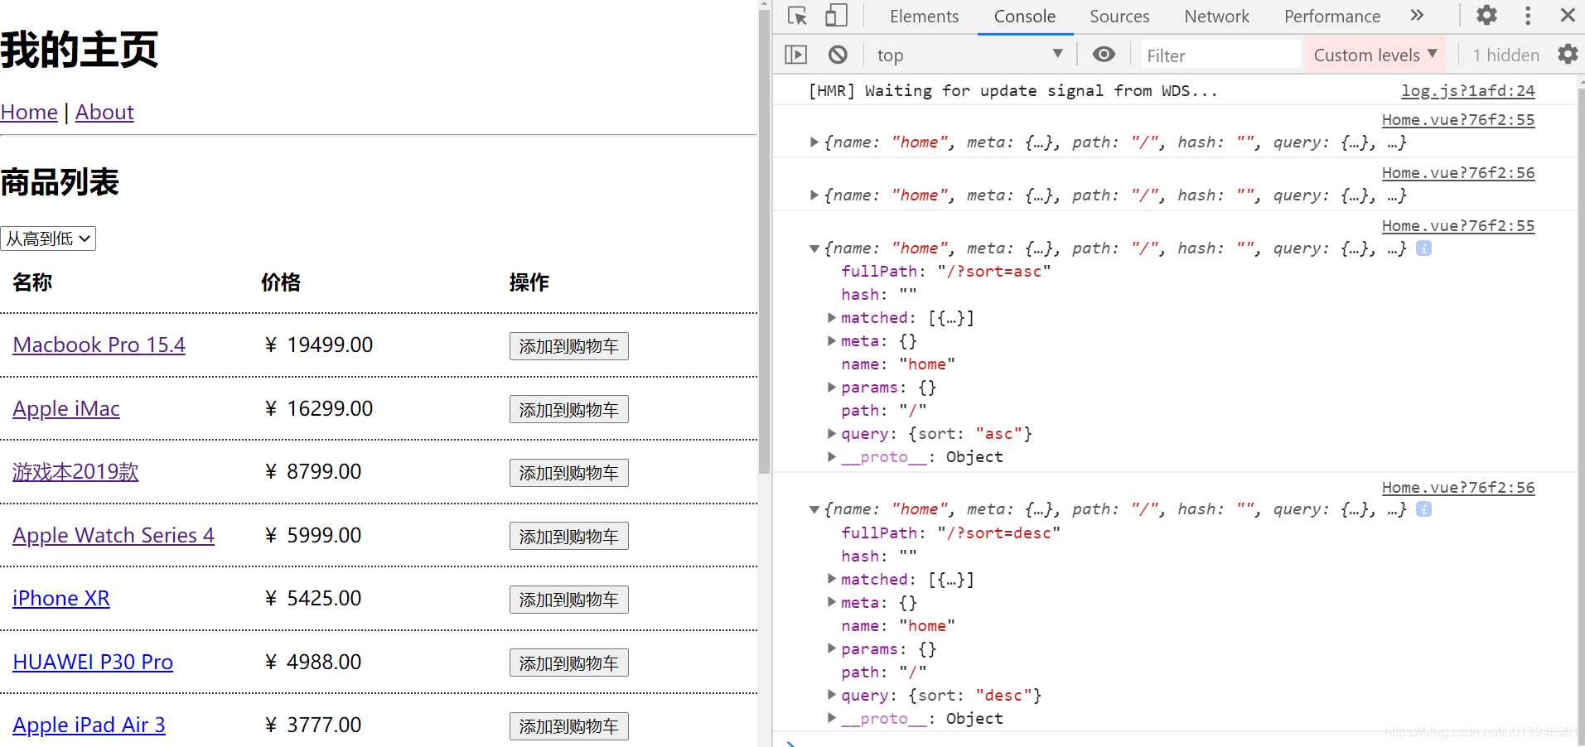Image resolution: width=1585 pixels, height=747 pixels.
Task: Close the DevTools panel
Action: (x=1568, y=16)
